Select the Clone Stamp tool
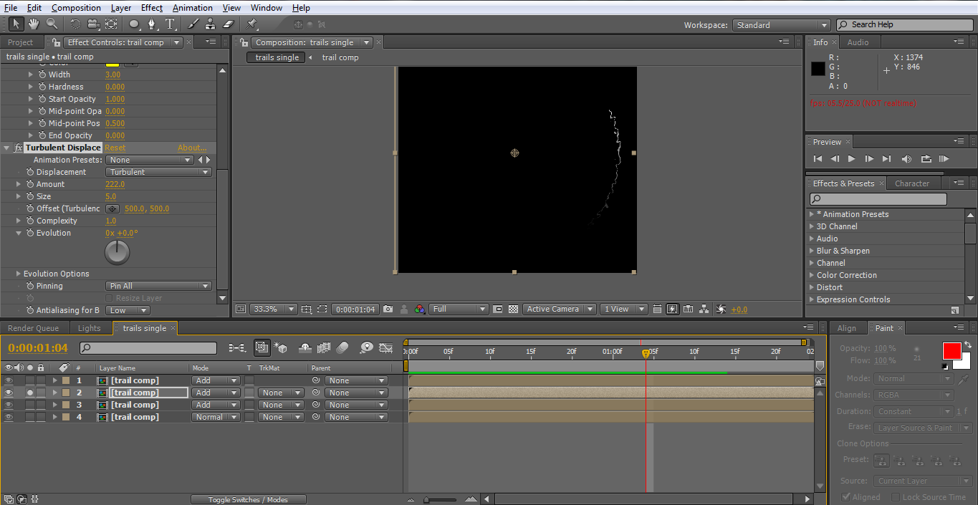 [211, 24]
